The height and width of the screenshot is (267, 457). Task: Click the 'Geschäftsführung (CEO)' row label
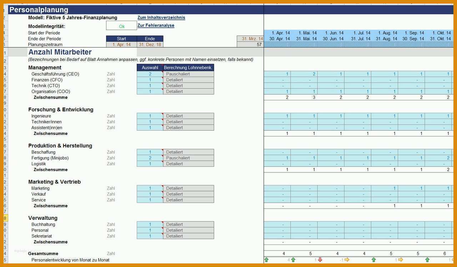(x=55, y=74)
